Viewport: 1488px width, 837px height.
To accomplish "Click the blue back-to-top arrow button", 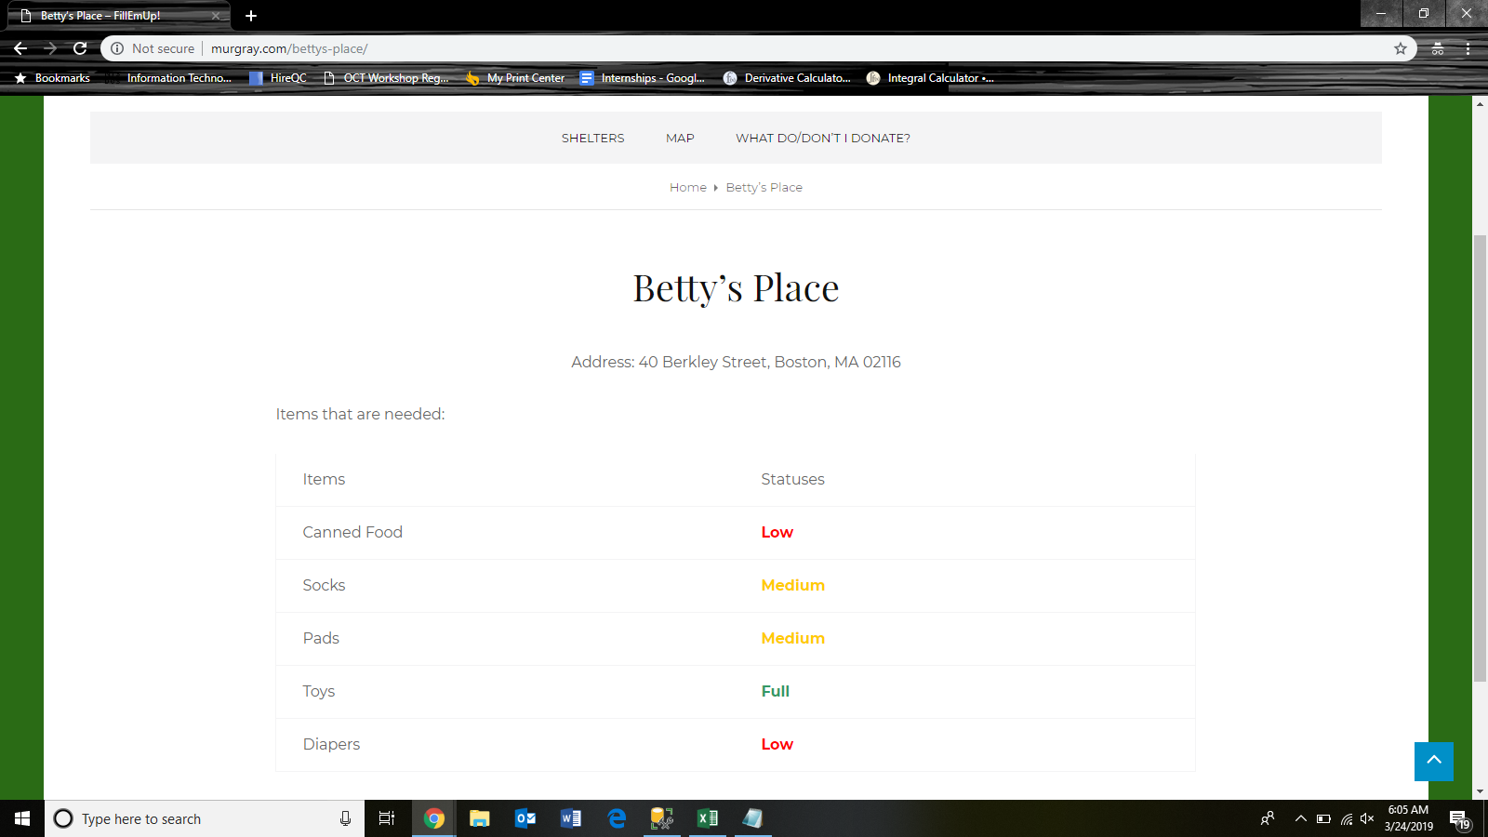I will point(1434,762).
